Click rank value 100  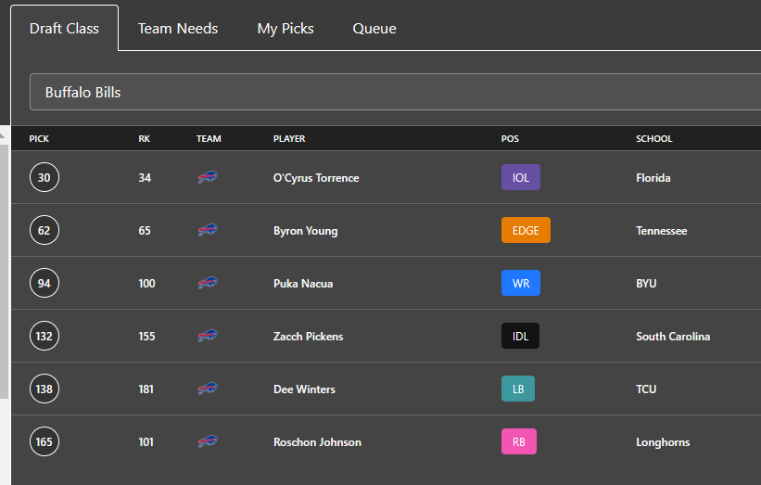(x=146, y=284)
